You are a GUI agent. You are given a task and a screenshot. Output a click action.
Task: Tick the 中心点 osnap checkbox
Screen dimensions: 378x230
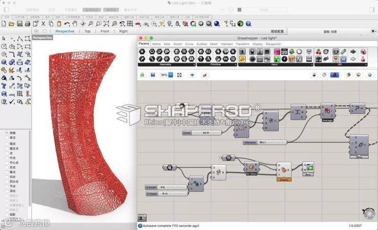click(7, 162)
